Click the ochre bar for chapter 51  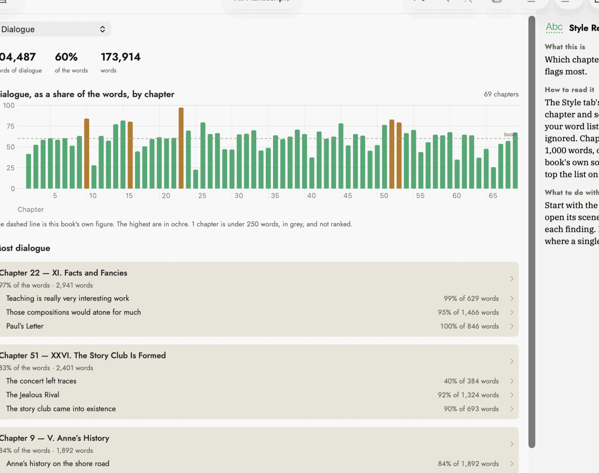(391, 154)
